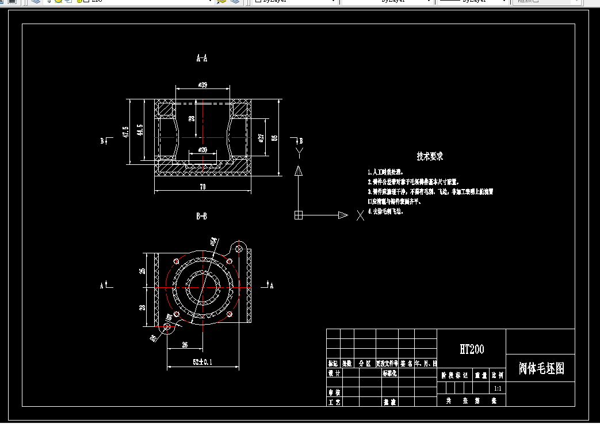Select the A-A section view label
The width and height of the screenshot is (600, 424).
[202, 58]
